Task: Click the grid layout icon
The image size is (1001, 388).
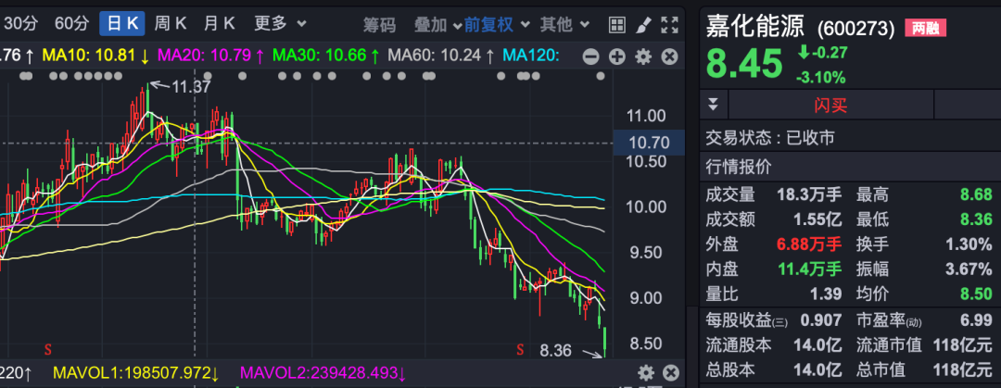Action: click(x=616, y=25)
